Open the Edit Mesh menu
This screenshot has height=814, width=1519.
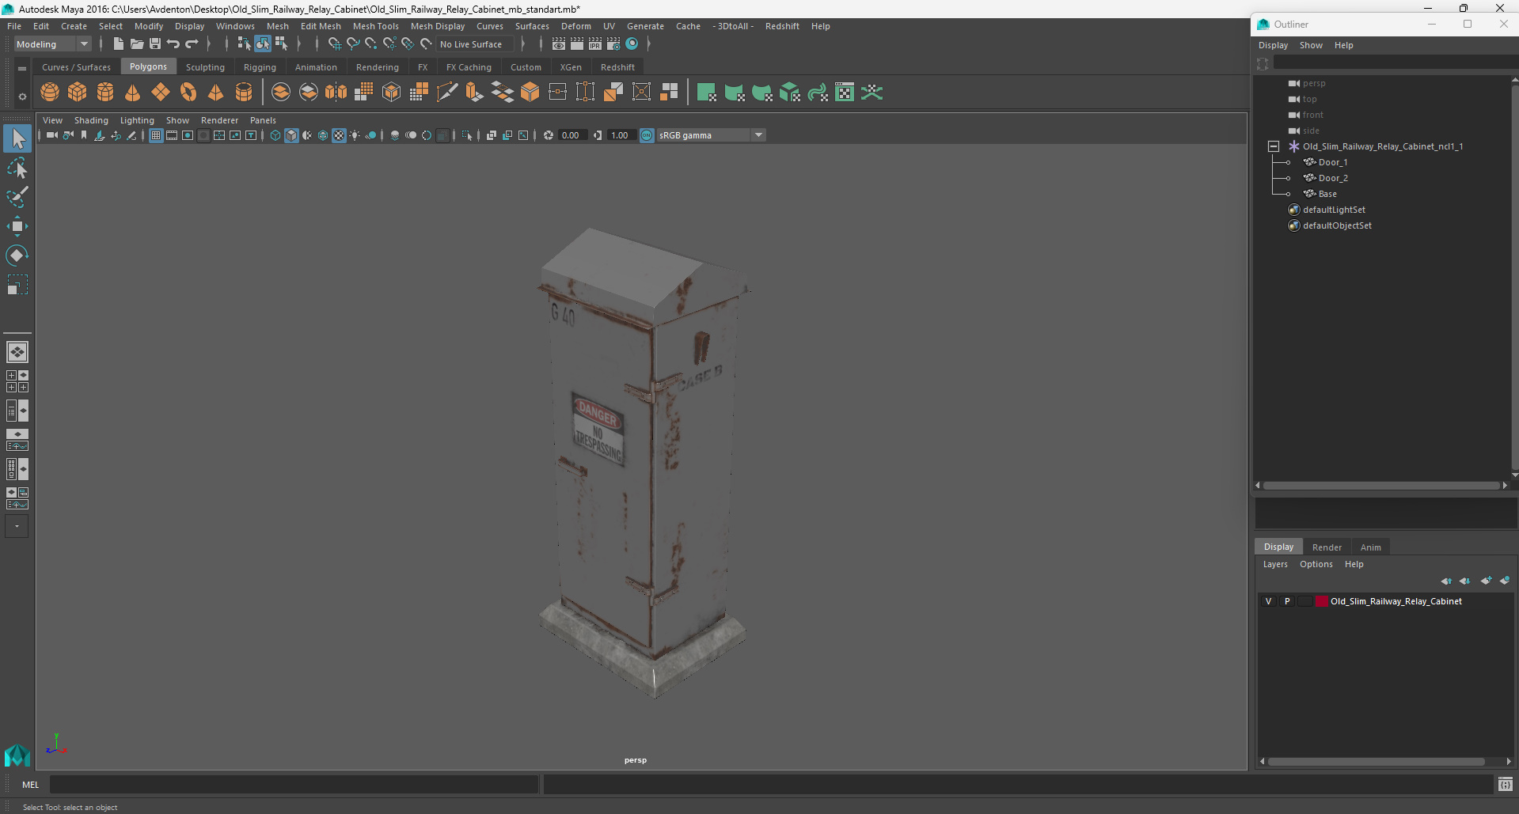(x=321, y=26)
